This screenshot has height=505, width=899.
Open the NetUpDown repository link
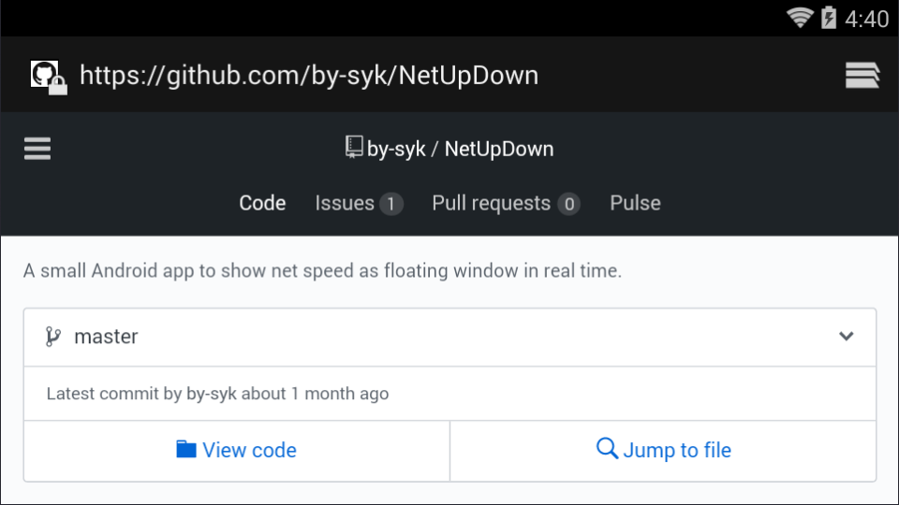499,149
